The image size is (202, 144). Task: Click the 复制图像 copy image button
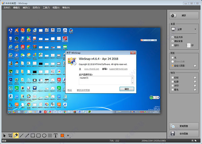click(x=184, y=126)
